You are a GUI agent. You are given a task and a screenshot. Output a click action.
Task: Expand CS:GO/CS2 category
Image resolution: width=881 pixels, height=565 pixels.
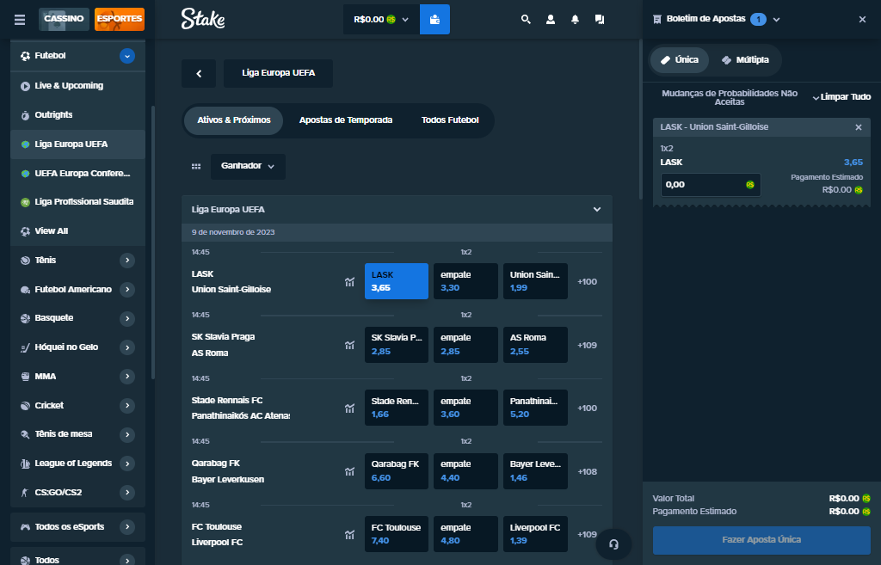(x=127, y=493)
